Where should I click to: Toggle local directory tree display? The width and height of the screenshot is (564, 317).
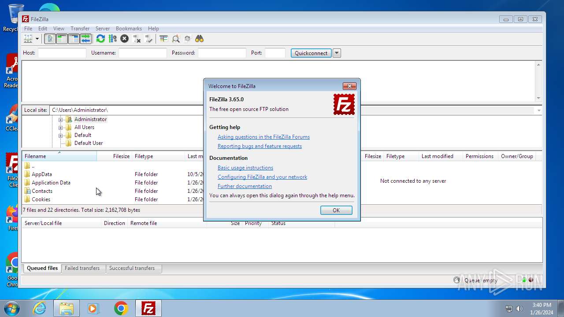(x=62, y=39)
